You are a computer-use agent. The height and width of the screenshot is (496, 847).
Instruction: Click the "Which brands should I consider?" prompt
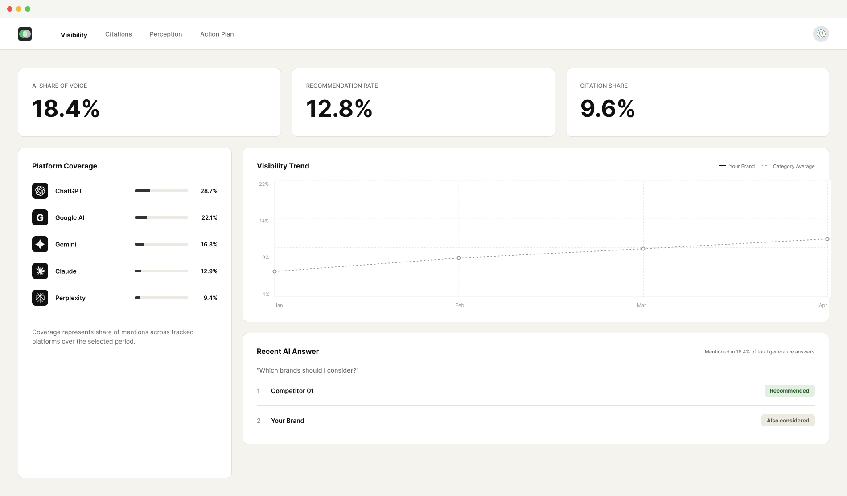pos(308,370)
